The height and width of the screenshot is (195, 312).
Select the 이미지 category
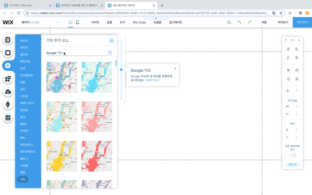[24, 48]
